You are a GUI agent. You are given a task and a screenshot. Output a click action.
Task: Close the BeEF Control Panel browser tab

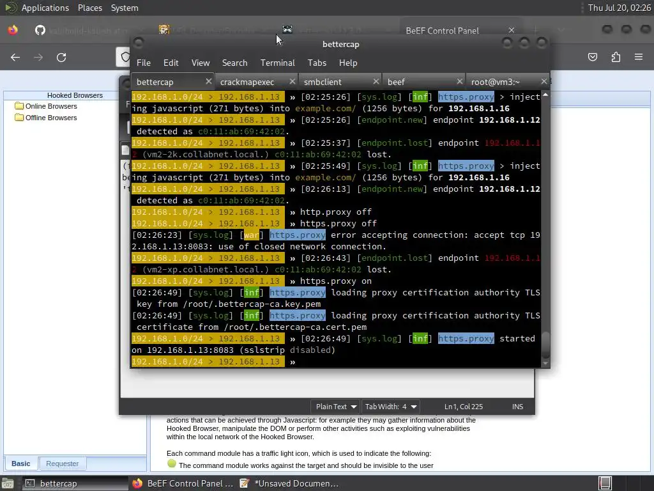(512, 30)
